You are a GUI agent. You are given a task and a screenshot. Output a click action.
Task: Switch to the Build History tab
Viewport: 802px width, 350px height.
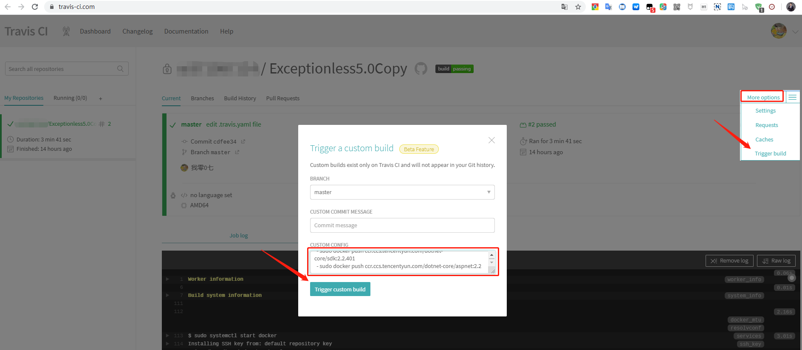click(x=240, y=99)
